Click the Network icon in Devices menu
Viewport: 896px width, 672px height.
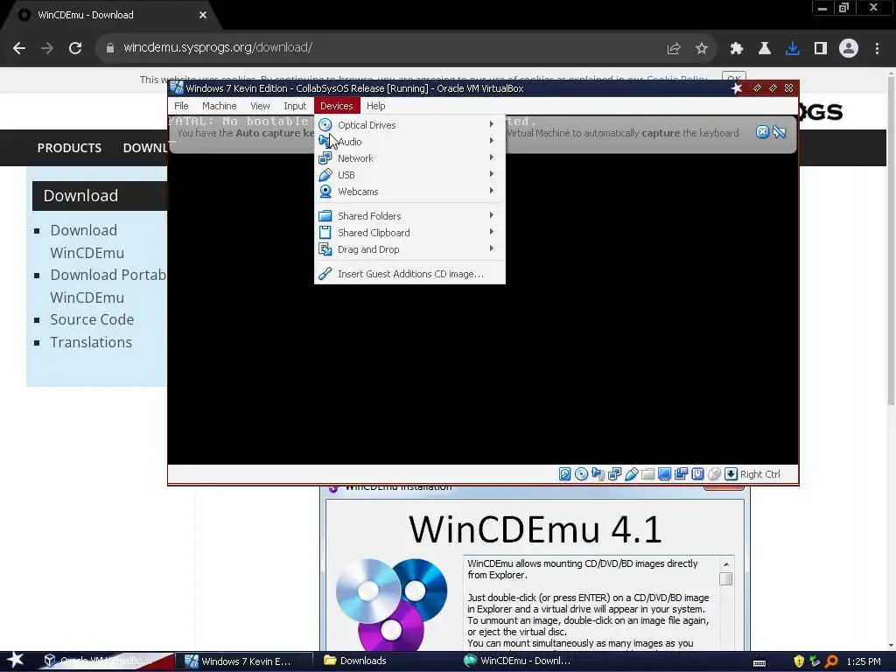(325, 158)
